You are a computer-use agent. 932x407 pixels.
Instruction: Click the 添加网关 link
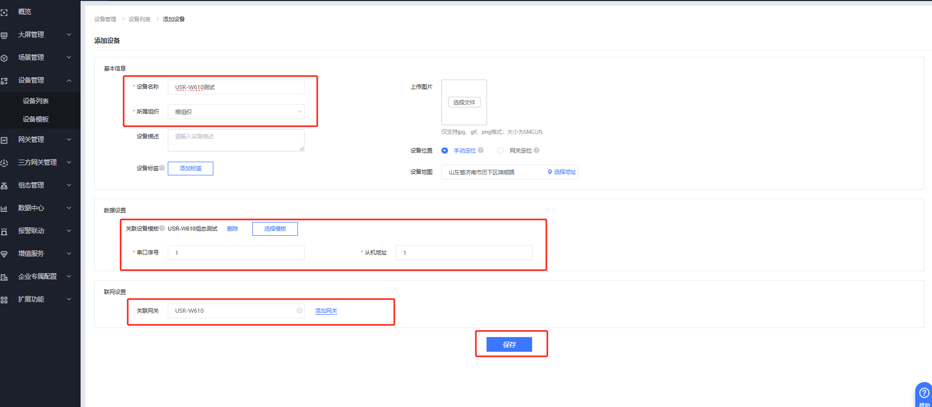coord(326,311)
